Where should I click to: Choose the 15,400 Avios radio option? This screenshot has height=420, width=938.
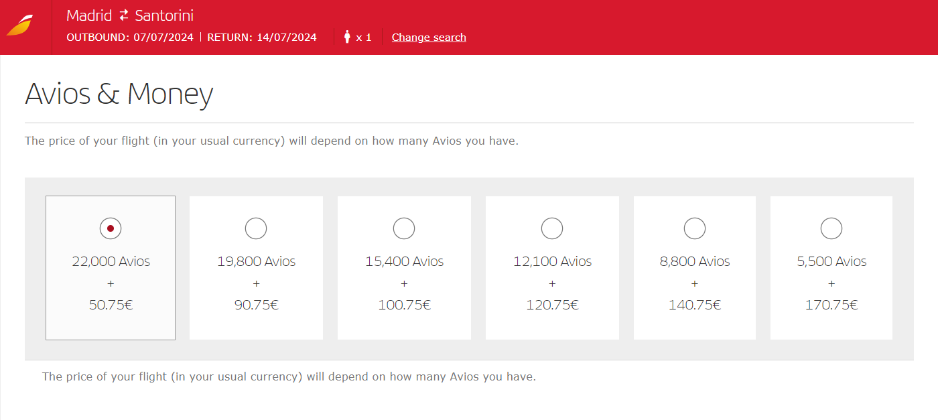coord(404,228)
